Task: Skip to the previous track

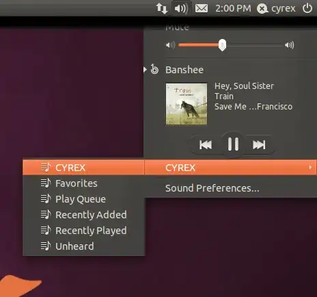Action: pyautogui.click(x=206, y=144)
